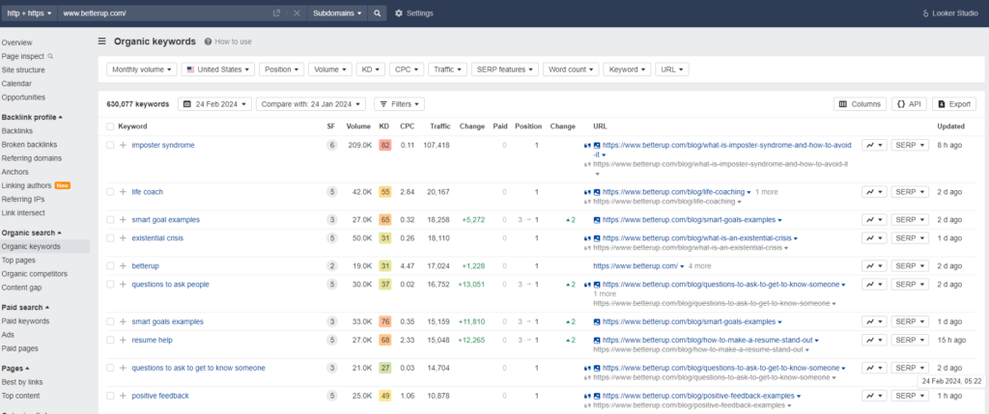The image size is (989, 414).
Task: Check the questions to ask people checkbox
Action: pyautogui.click(x=110, y=284)
